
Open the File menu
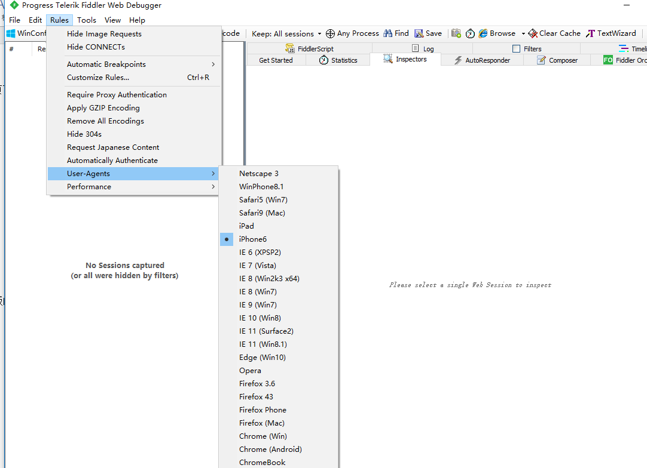click(14, 20)
